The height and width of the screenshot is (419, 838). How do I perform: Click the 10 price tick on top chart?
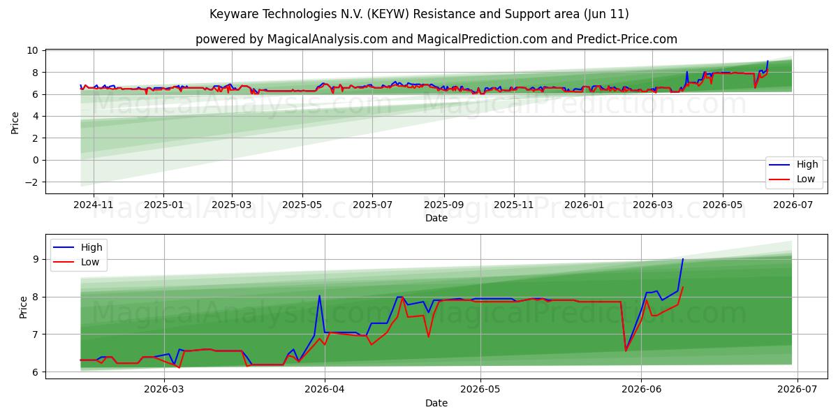[33, 50]
